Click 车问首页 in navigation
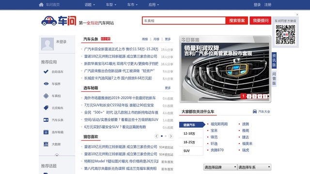Image resolution: width=310 pixels, height=174 pixels. (53, 4)
